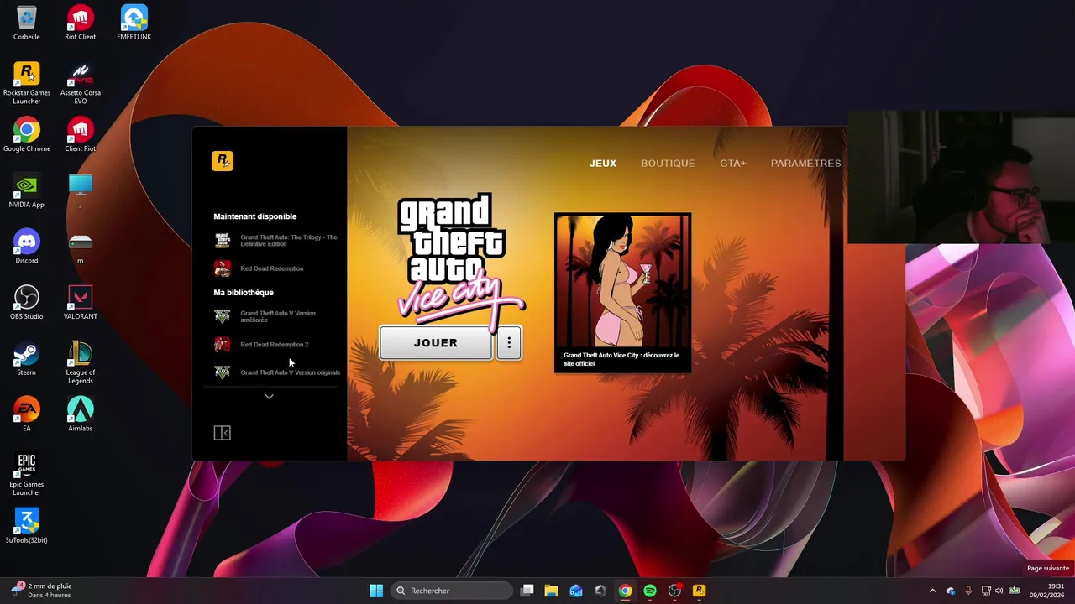Click the Rockstar logo in launcher sidebar
Image resolution: width=1075 pixels, height=604 pixels.
(x=223, y=161)
